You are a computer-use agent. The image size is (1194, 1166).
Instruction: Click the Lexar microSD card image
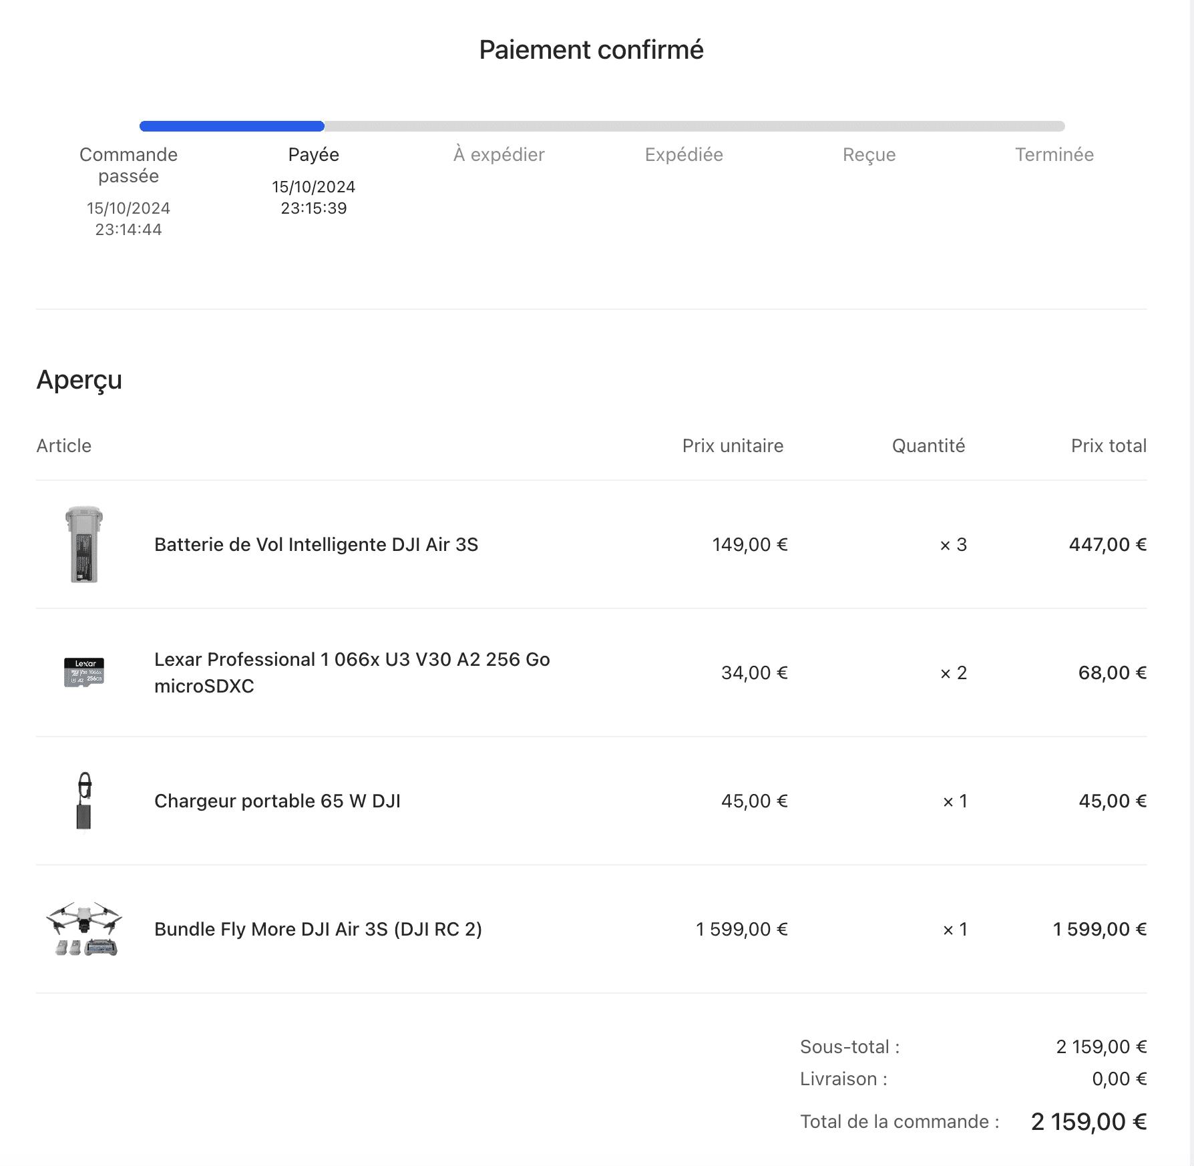coord(84,672)
